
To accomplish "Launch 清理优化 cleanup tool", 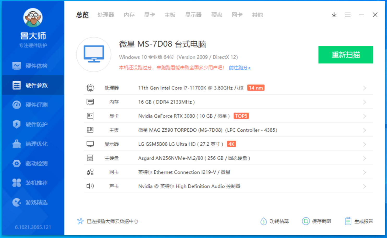I will coord(33,144).
